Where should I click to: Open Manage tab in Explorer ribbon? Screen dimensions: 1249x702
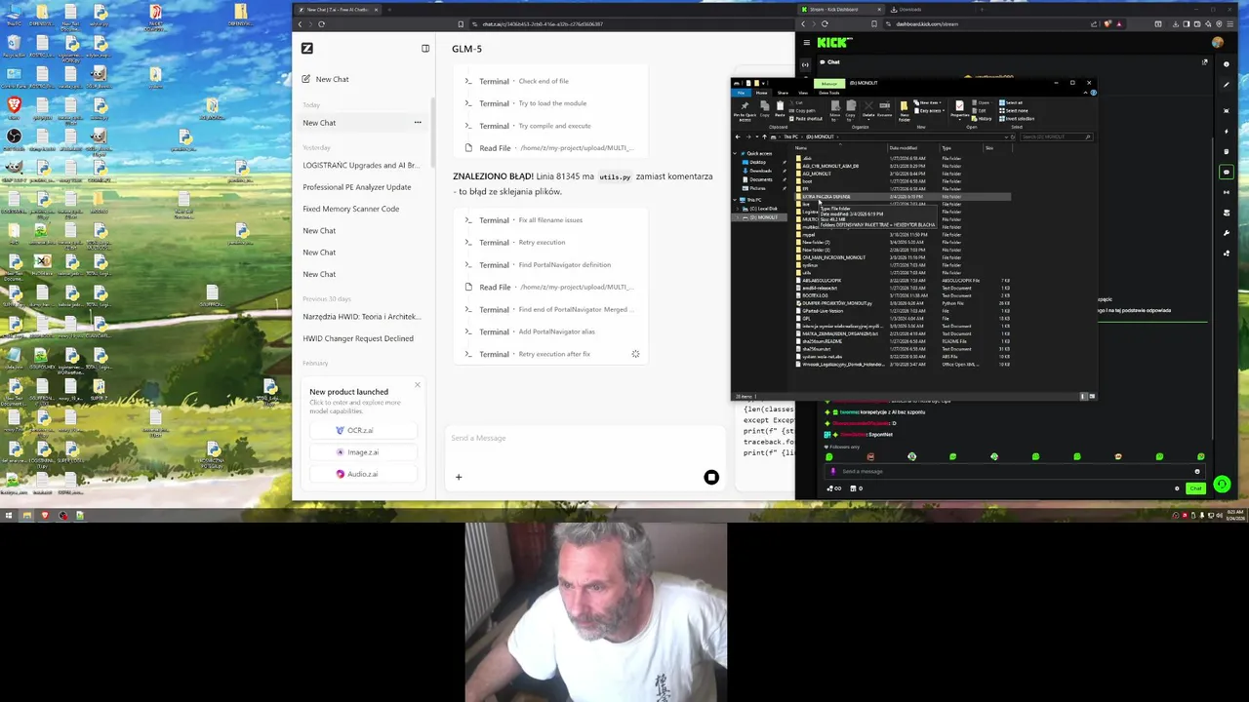coord(829,83)
